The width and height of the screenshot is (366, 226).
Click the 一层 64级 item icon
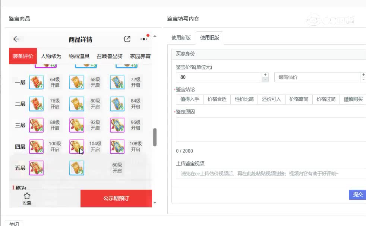pos(37,83)
